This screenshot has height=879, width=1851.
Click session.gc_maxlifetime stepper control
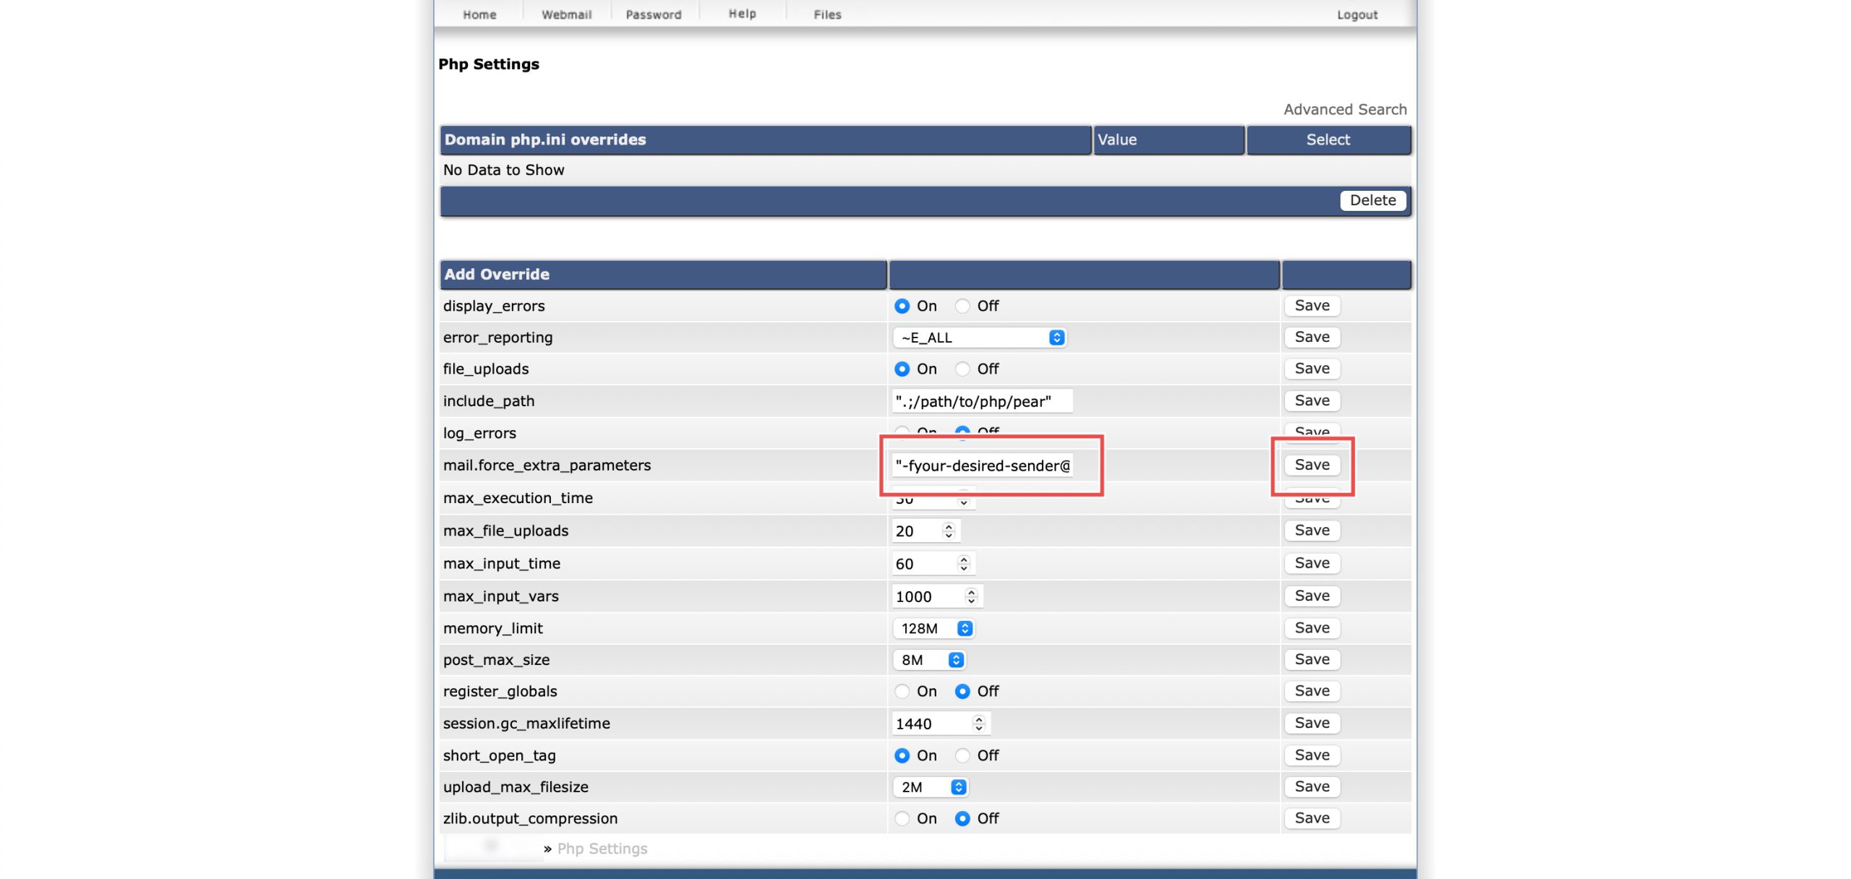(x=978, y=724)
